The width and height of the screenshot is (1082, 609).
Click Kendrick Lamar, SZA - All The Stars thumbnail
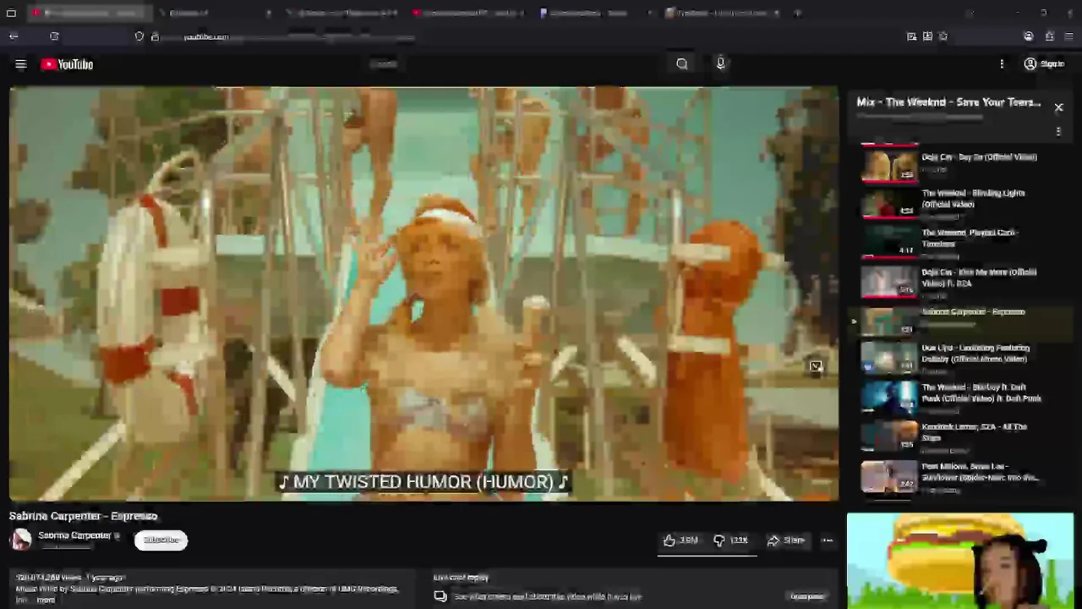[889, 437]
